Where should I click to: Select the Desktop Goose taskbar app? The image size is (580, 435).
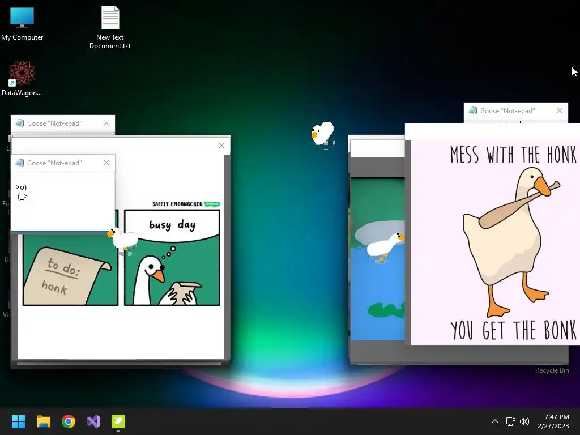pos(118,421)
